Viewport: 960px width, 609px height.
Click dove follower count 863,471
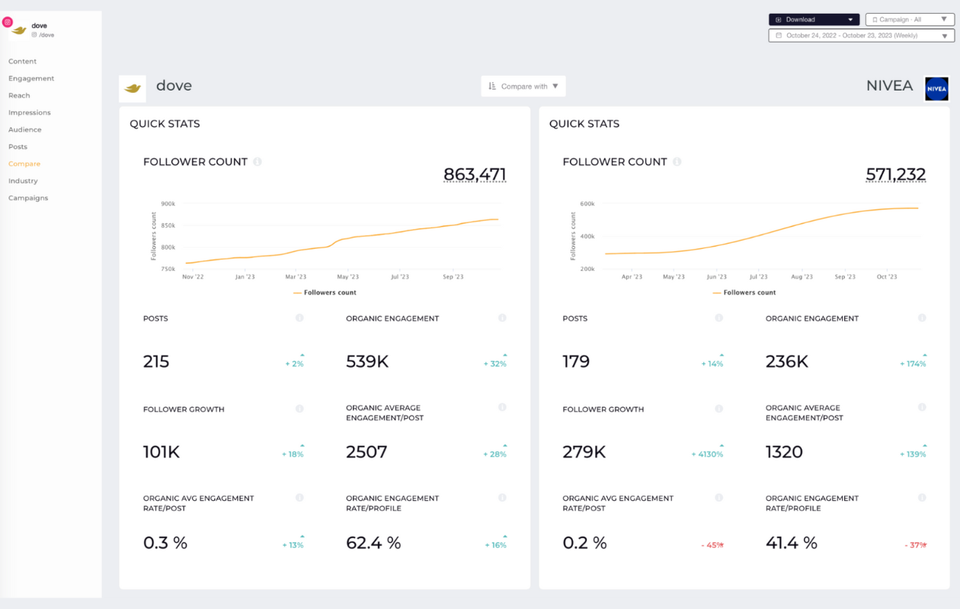[475, 174]
